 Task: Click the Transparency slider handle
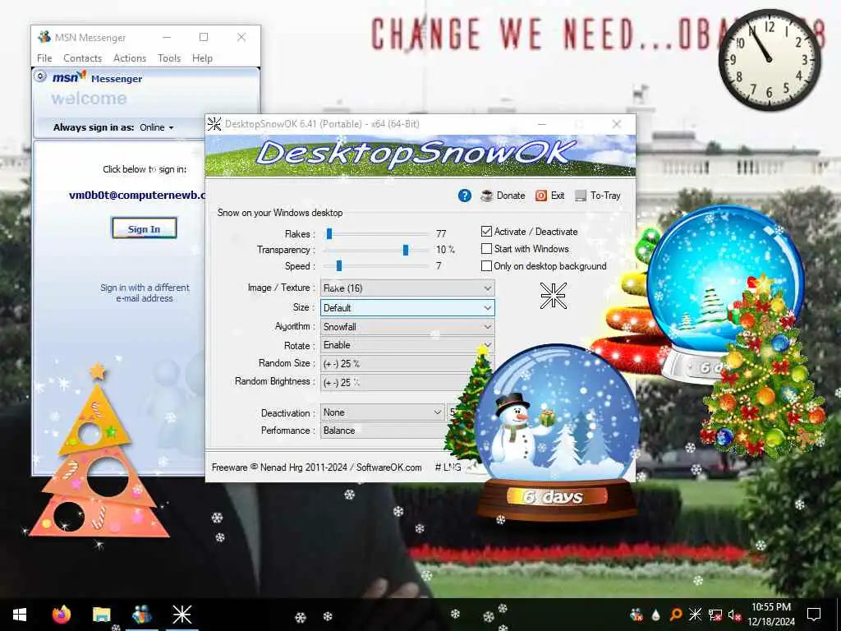(406, 250)
